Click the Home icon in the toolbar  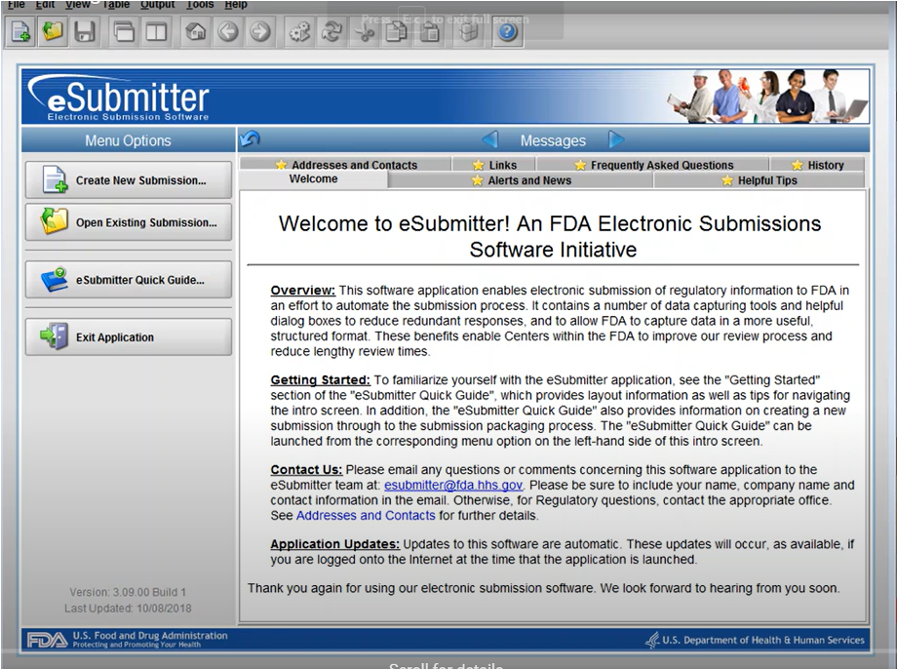click(195, 31)
